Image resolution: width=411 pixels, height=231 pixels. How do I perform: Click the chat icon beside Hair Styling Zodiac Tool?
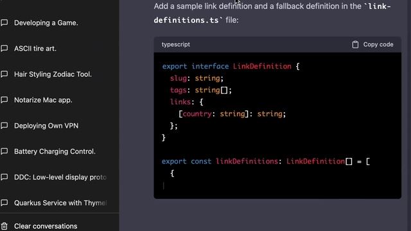pyautogui.click(x=4, y=74)
